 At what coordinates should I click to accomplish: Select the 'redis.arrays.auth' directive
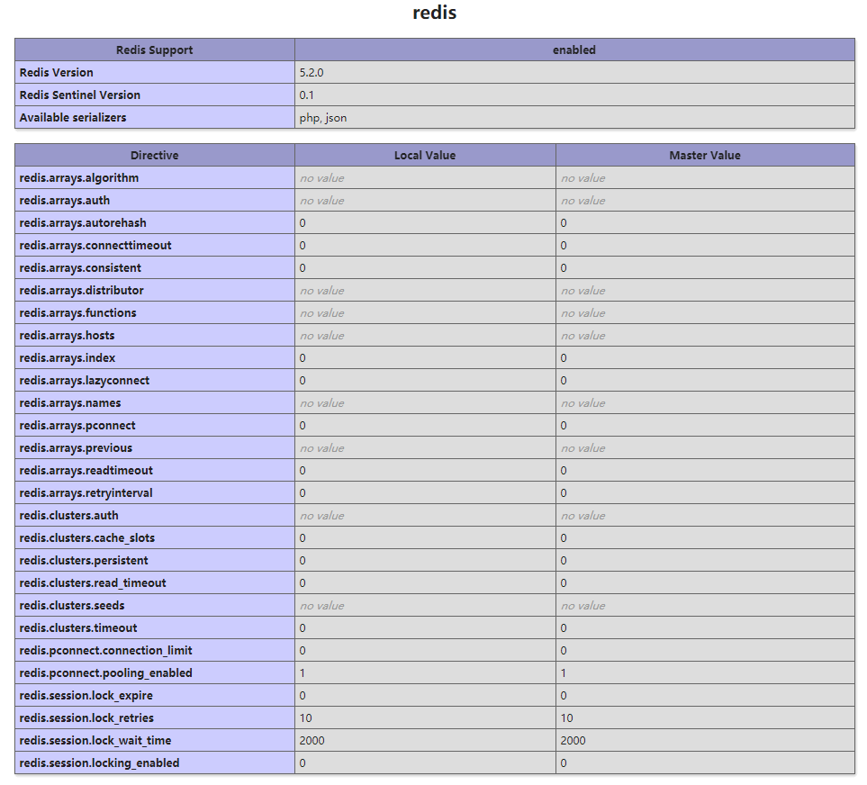tap(65, 201)
